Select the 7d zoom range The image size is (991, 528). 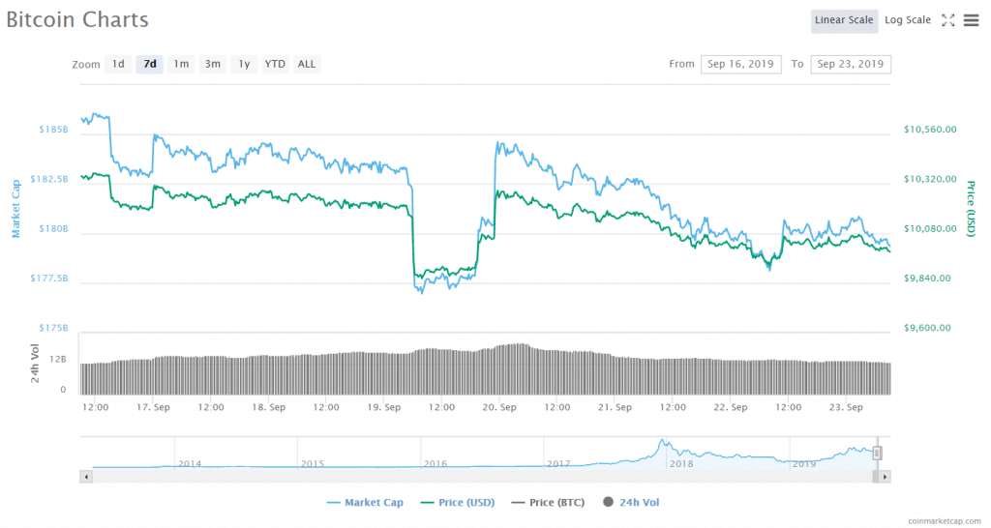149,65
